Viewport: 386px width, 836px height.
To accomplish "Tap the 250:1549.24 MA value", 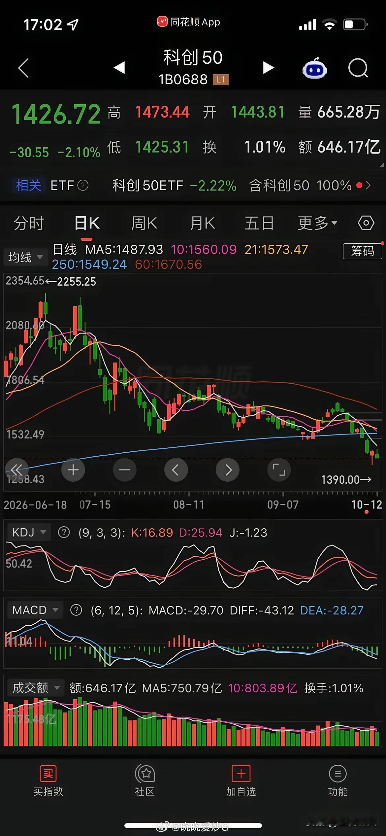I will point(89,264).
